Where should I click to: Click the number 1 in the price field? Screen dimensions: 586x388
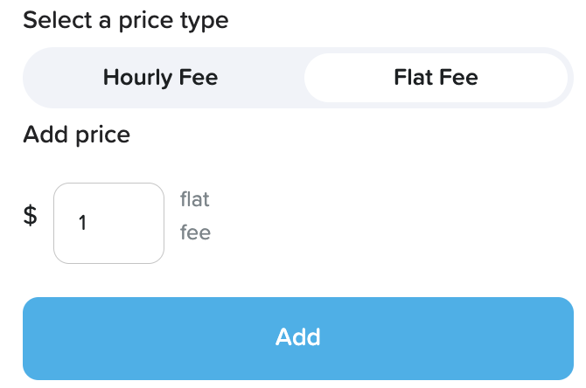82,223
